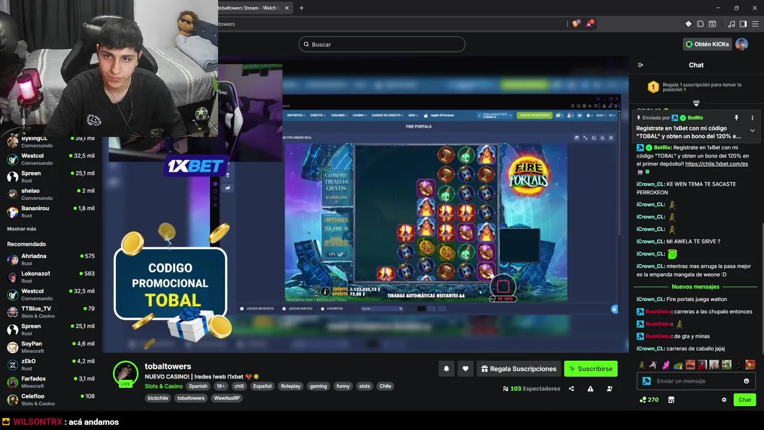Click the pink emote in quick emotes
764x430 pixels.
pos(666,365)
